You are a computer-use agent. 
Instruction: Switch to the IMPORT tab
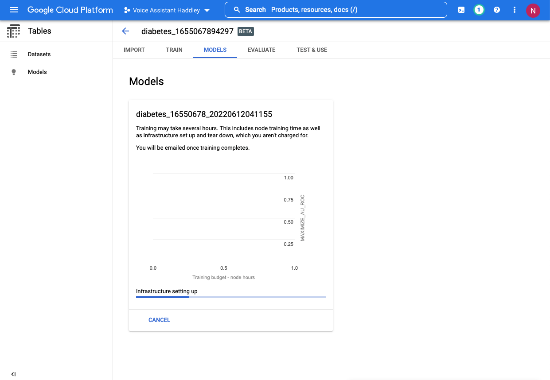coord(134,50)
